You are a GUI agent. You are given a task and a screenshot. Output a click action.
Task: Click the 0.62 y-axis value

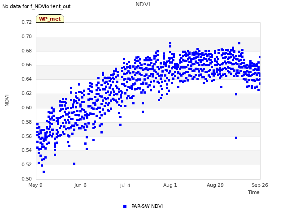coord(26,93)
